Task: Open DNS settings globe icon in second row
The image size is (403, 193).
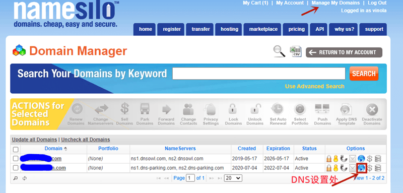Action: pos(361,168)
